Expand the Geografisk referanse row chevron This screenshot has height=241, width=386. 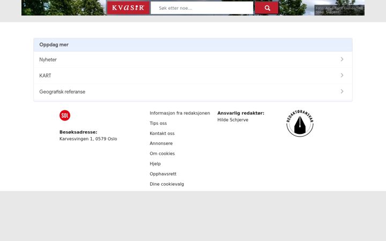[342, 92]
